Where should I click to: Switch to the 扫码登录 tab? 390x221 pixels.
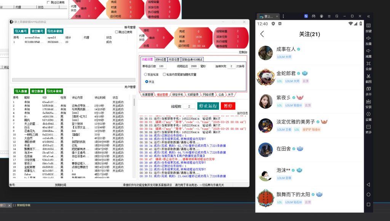click(x=193, y=95)
